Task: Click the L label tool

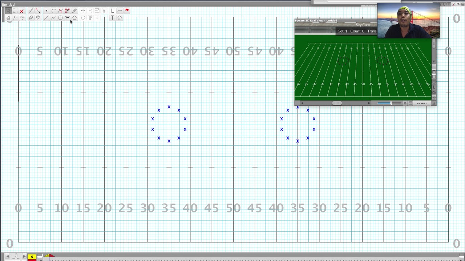Action: pyautogui.click(x=112, y=11)
